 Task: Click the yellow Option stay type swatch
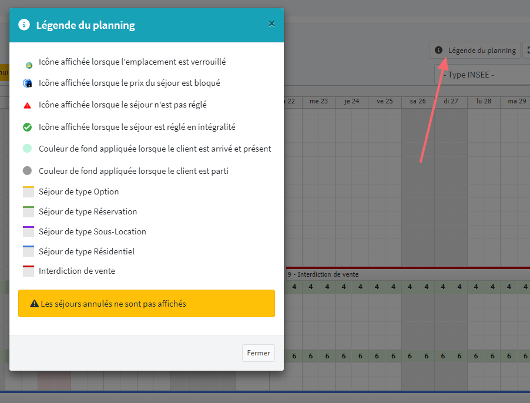(x=28, y=192)
